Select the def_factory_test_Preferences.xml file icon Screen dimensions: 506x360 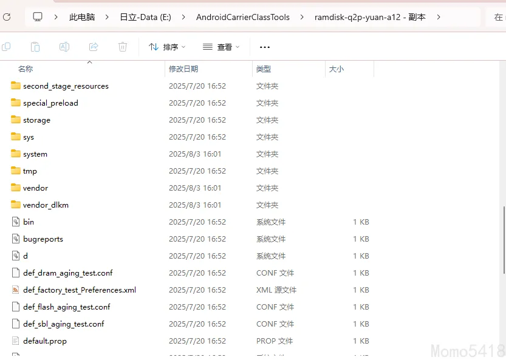click(x=16, y=290)
